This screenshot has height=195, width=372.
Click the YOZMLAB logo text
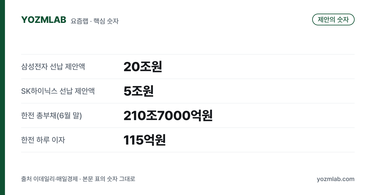44,20
